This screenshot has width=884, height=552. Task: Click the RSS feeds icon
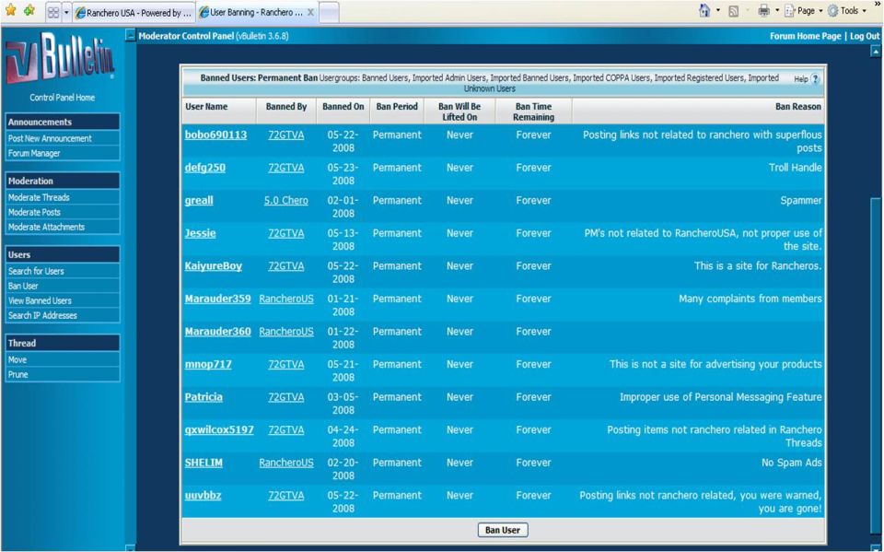734,11
